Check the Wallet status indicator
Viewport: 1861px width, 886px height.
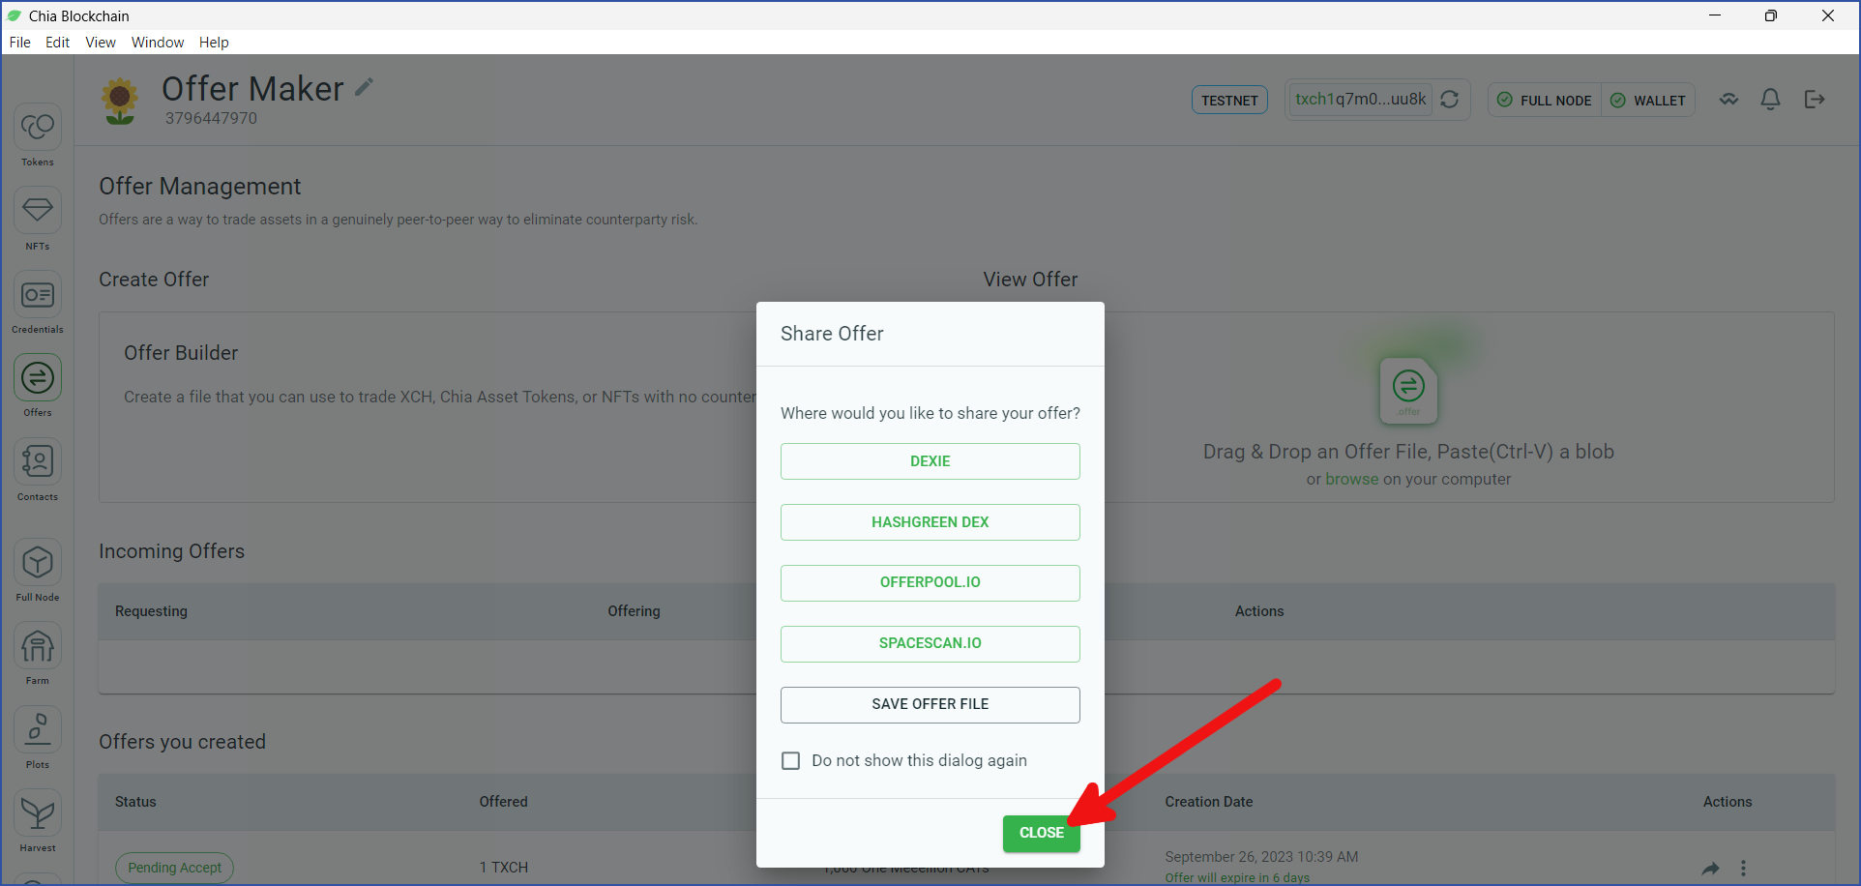(x=1648, y=101)
